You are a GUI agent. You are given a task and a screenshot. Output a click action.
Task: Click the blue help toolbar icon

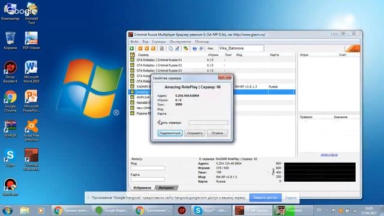(x=194, y=49)
